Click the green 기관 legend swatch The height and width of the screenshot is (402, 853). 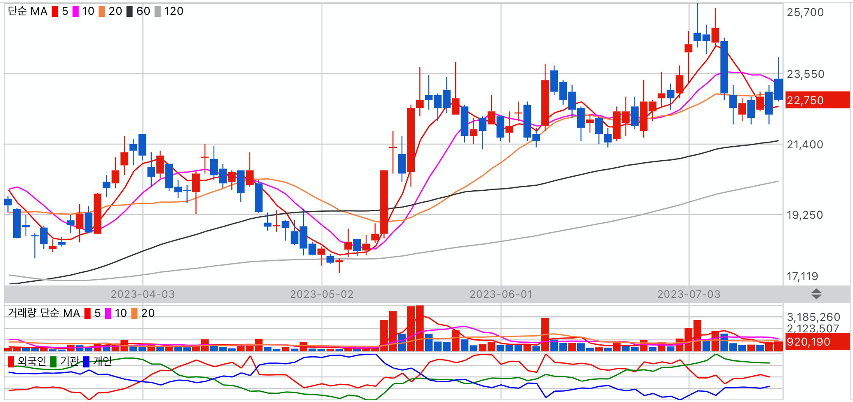point(53,362)
